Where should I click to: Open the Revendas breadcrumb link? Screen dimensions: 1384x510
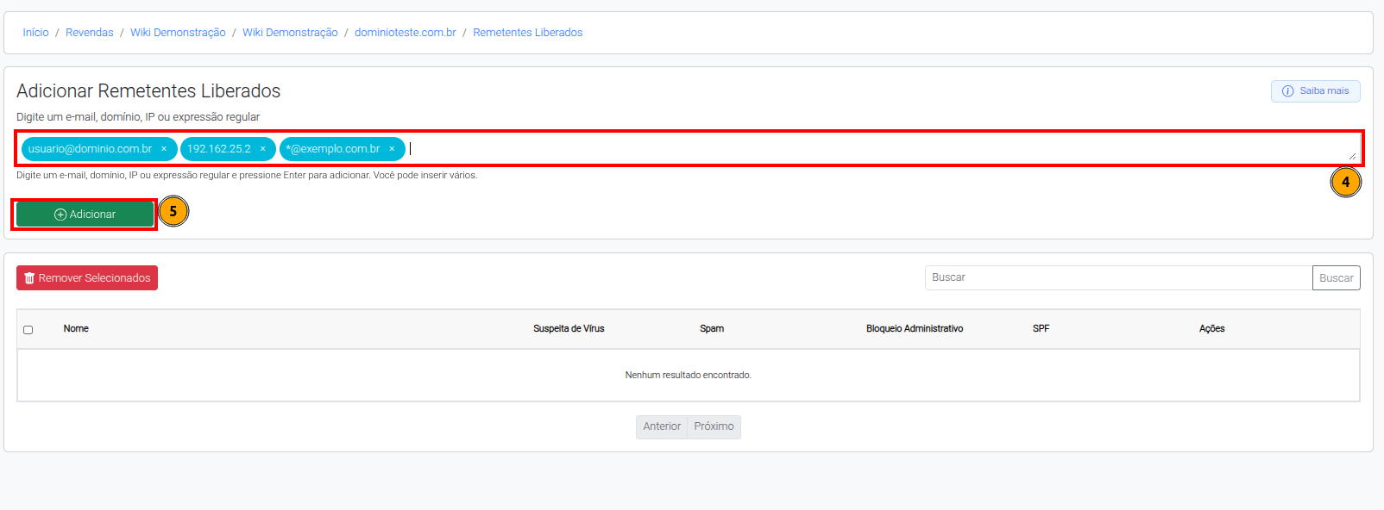tap(90, 33)
